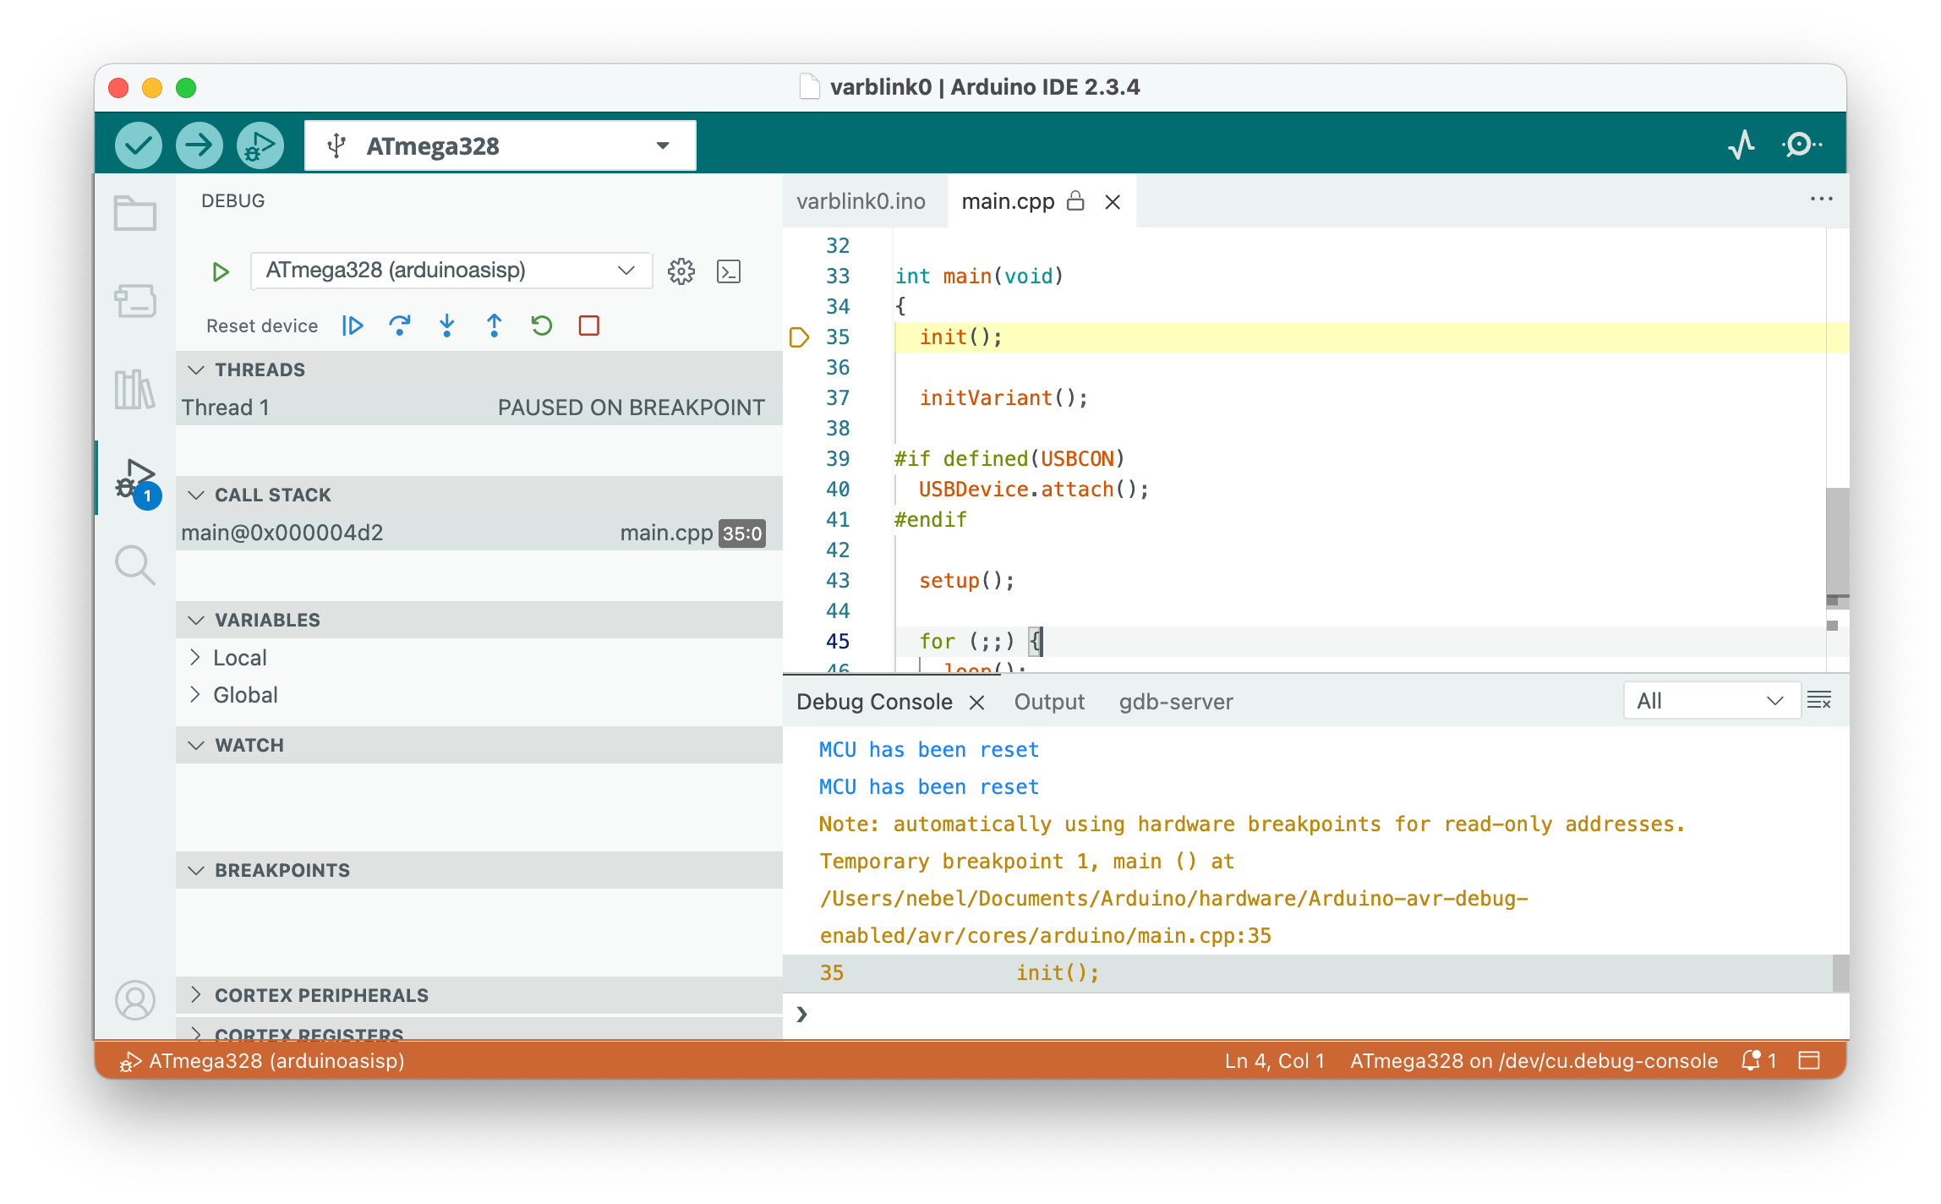This screenshot has height=1204, width=1941.
Task: Click the Upload arrow button
Action: pyautogui.click(x=199, y=145)
